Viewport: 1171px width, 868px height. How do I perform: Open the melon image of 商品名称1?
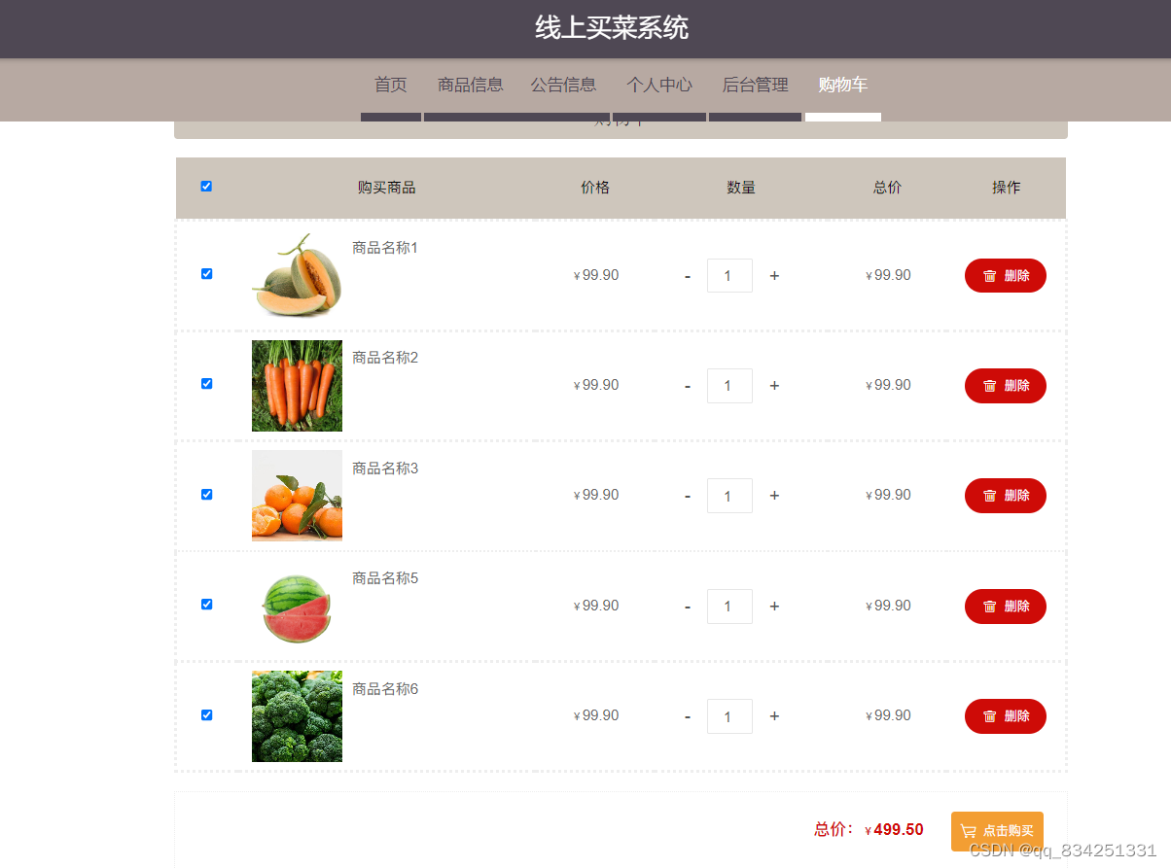click(297, 275)
